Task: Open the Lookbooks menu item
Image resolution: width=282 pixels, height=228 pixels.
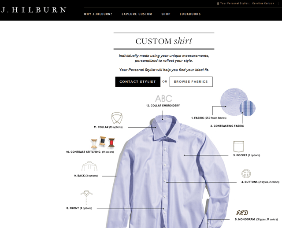Action: (x=190, y=14)
